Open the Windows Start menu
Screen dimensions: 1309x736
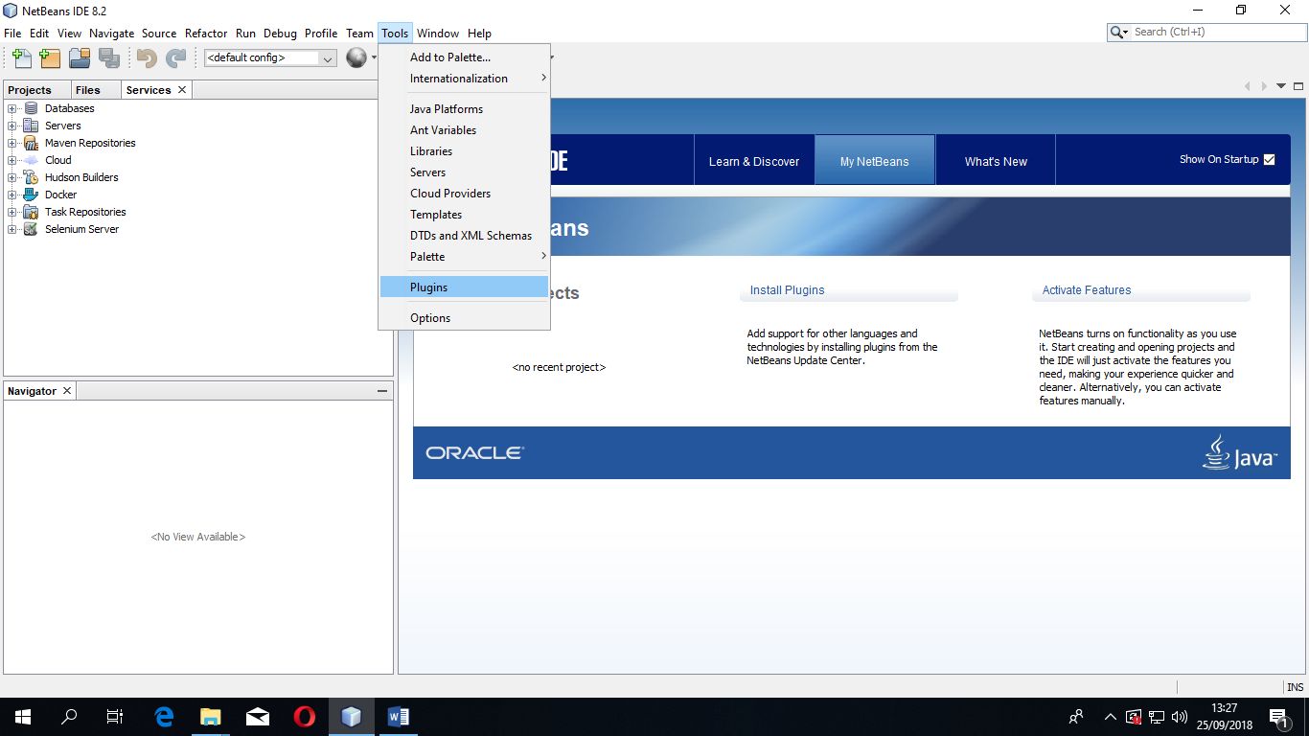[x=23, y=716]
